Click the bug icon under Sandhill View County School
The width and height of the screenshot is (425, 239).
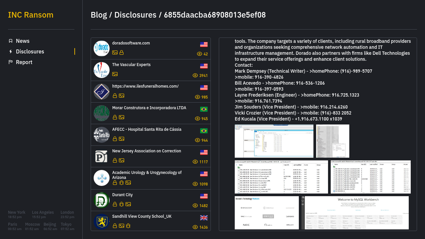[x=128, y=226]
